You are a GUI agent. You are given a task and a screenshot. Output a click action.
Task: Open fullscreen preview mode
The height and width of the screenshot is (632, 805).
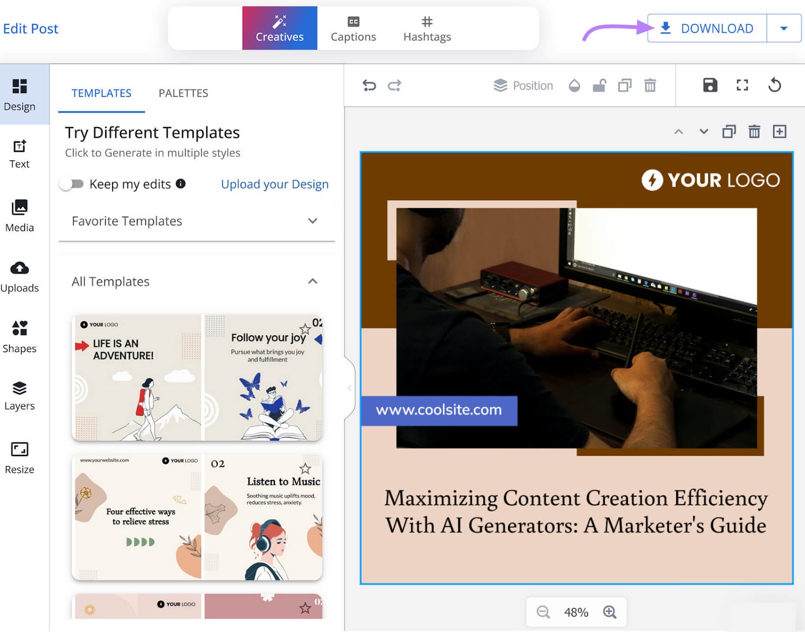click(741, 85)
